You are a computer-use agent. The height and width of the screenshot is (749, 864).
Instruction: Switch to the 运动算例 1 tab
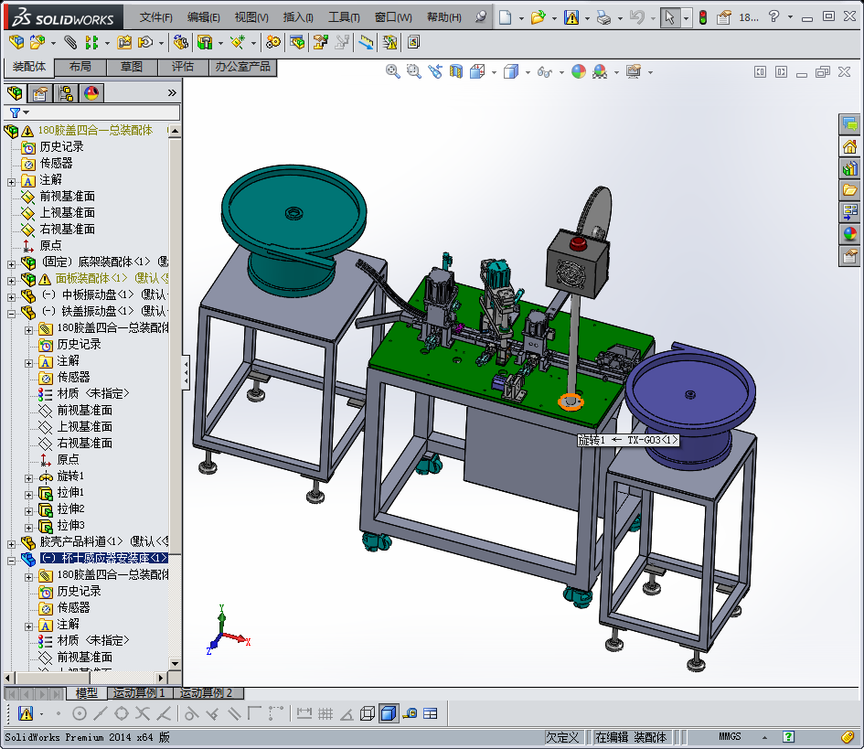140,693
